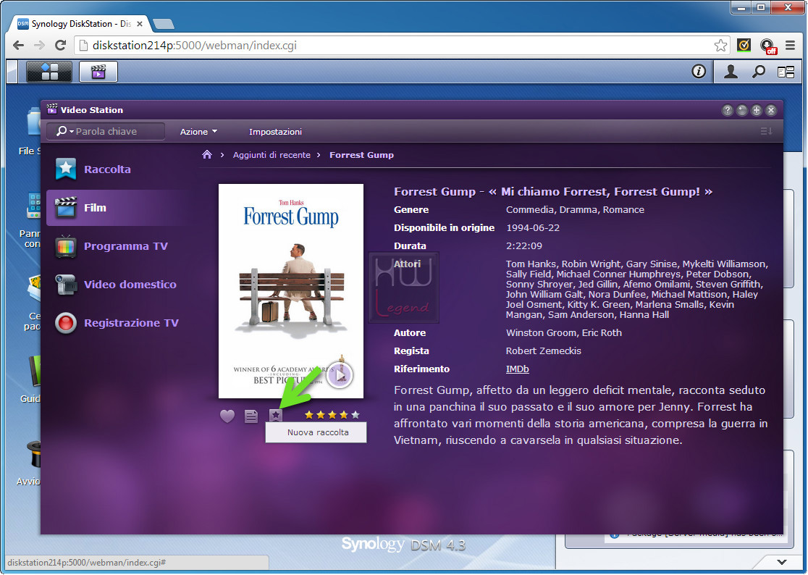Open Video Station help question-mark button
This screenshot has height=575, width=808.
coord(727,110)
